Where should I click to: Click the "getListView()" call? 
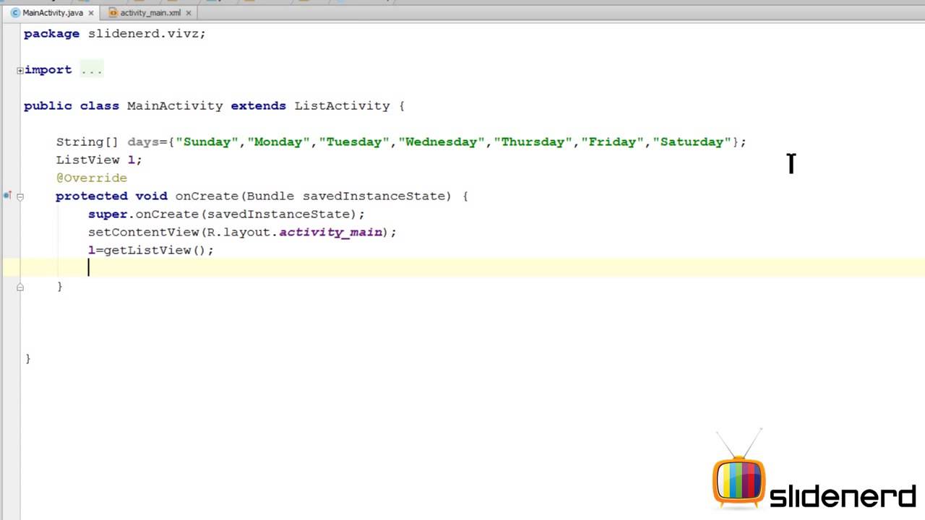click(x=155, y=251)
